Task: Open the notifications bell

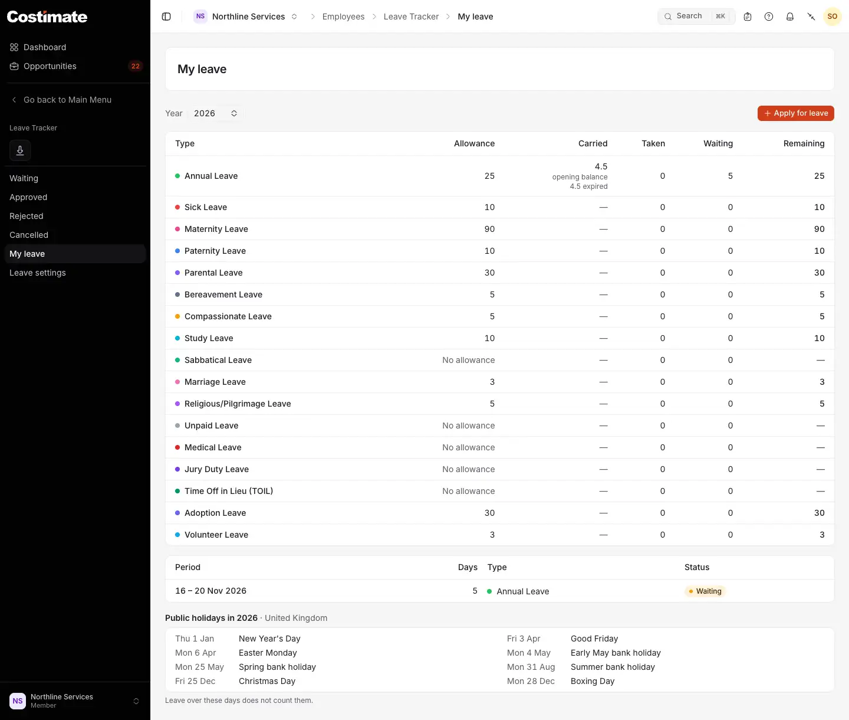Action: click(790, 17)
